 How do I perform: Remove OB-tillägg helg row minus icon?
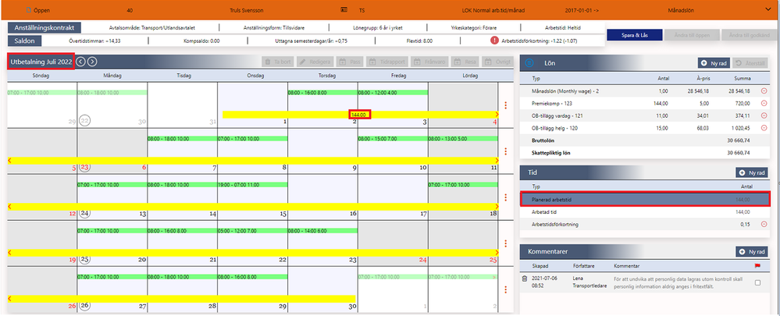(764, 128)
